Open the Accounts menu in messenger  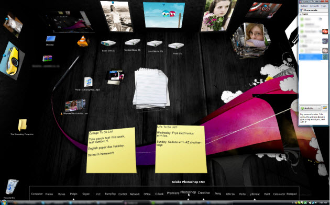pos(314,6)
